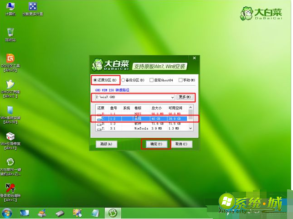Viewport: 293px width, 219px height.
Task: Click the blue monitor icon in taskbar
Action: (x=25, y=213)
